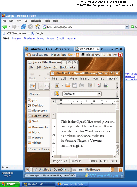Screen dimensions: 137x187
Task: Click the Firefox Back arrow button
Action: (x=5, y=27)
